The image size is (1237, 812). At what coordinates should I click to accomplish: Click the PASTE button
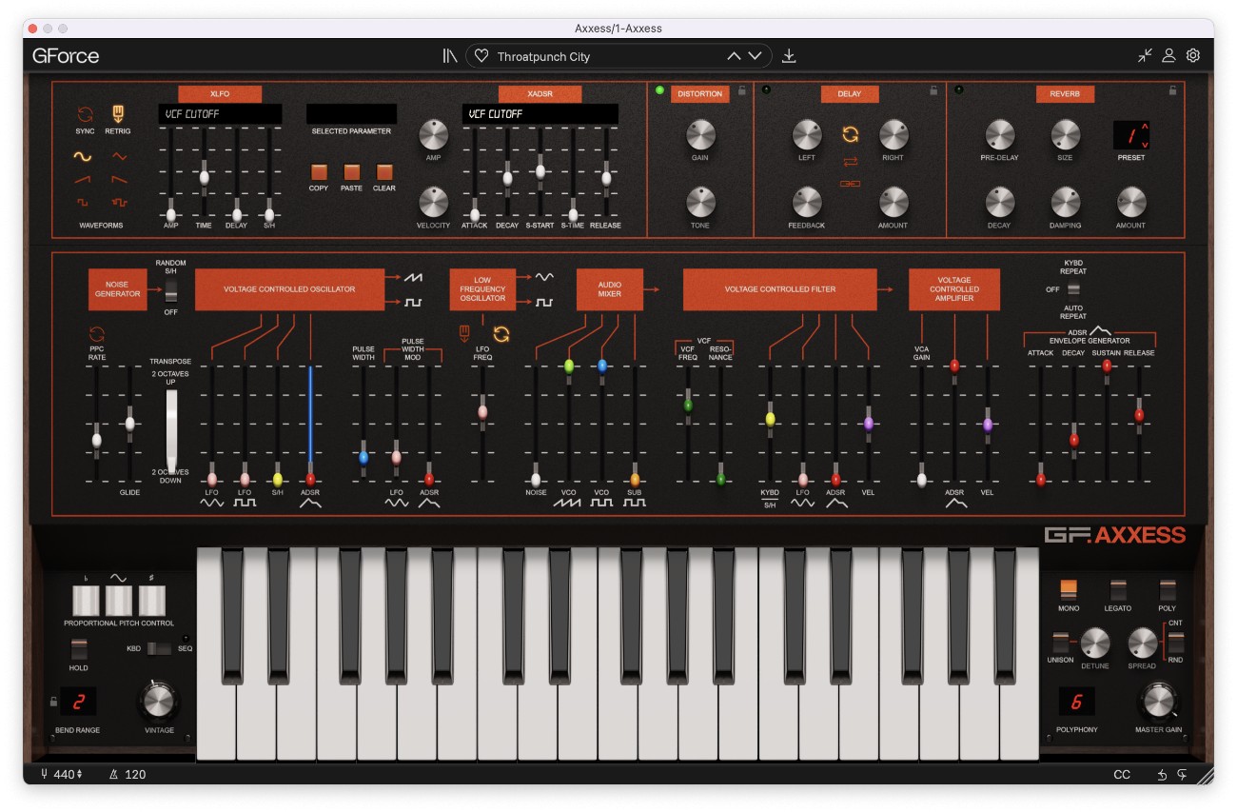(x=352, y=172)
